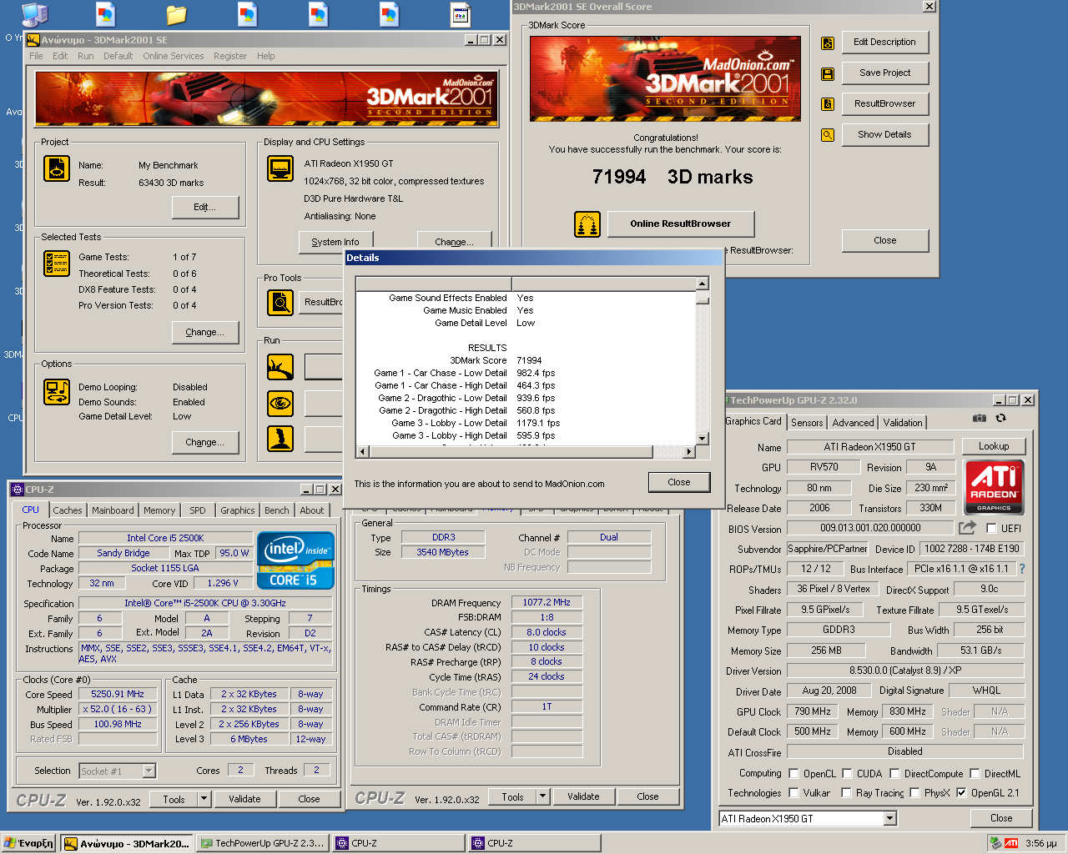
Task: Open the folder icon on the desktop
Action: 176,14
